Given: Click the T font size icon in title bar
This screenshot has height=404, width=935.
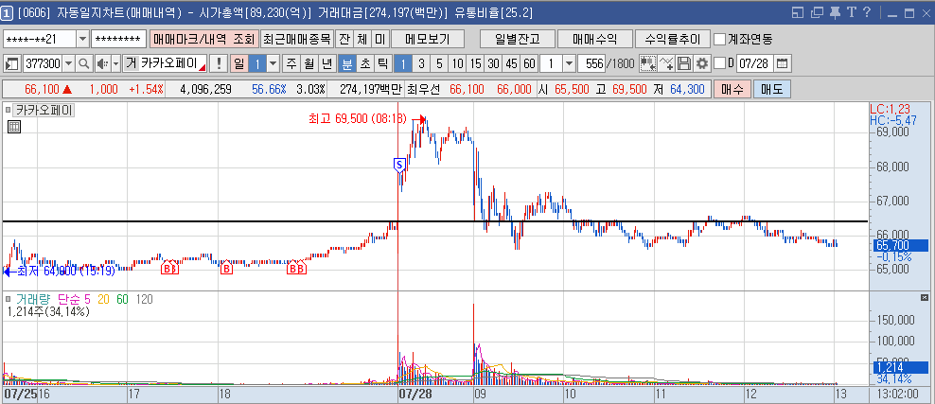Looking at the screenshot, I should pyautogui.click(x=851, y=12).
